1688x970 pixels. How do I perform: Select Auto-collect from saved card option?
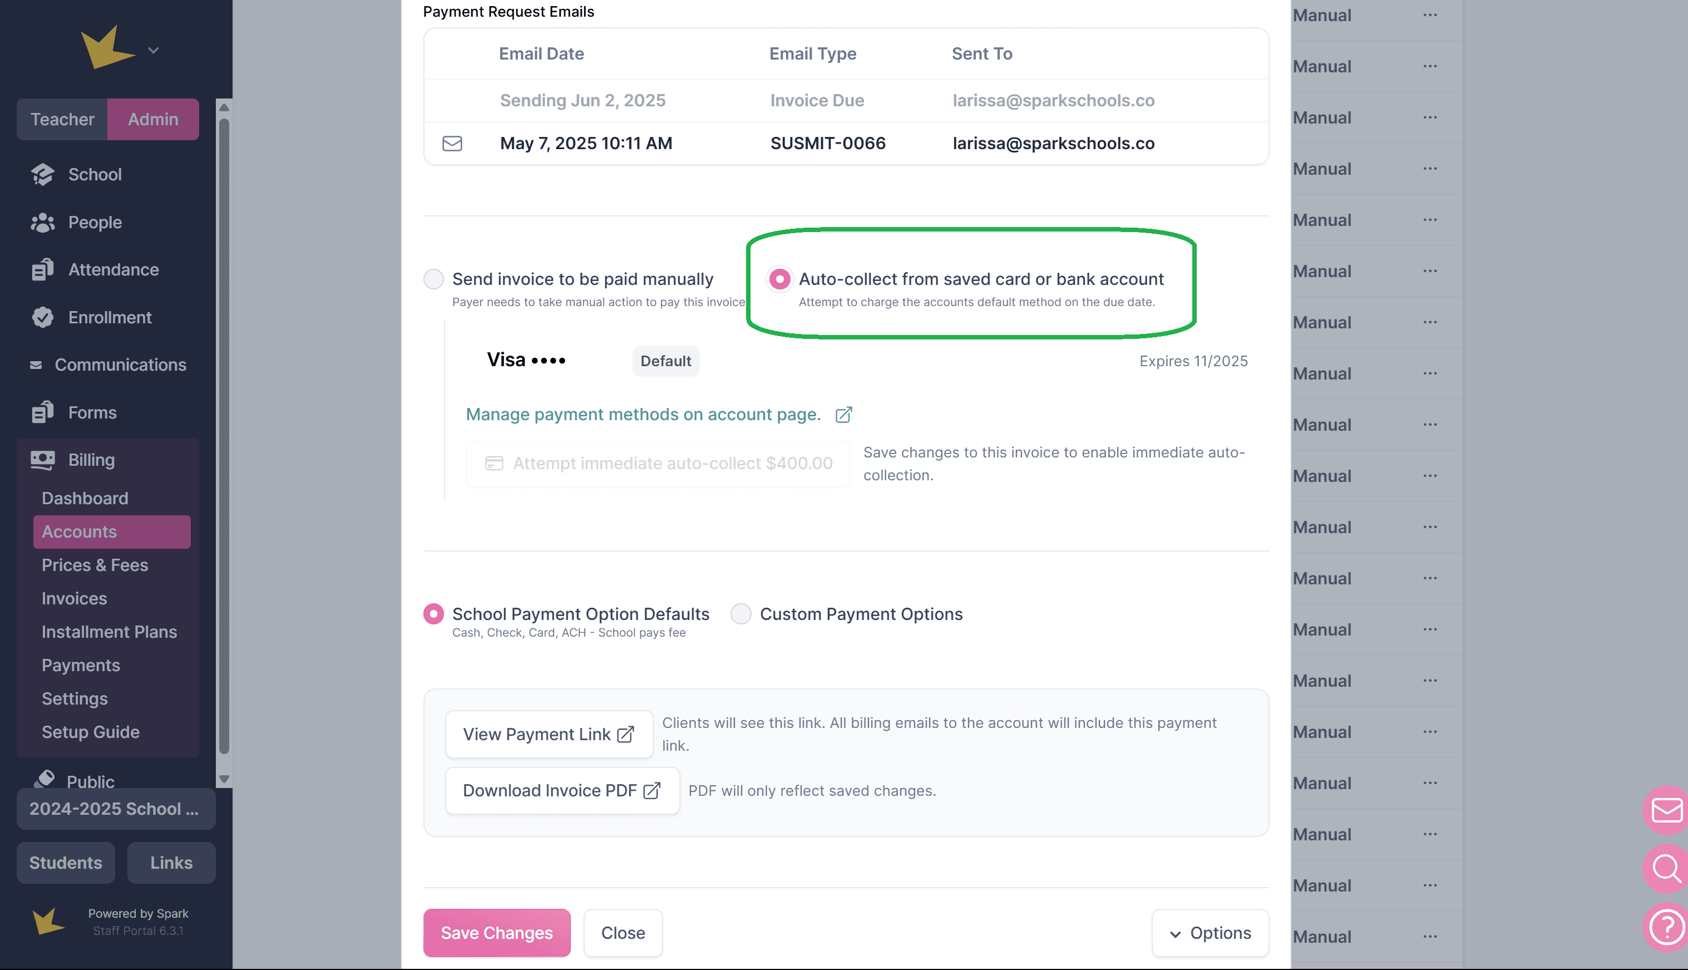click(780, 279)
